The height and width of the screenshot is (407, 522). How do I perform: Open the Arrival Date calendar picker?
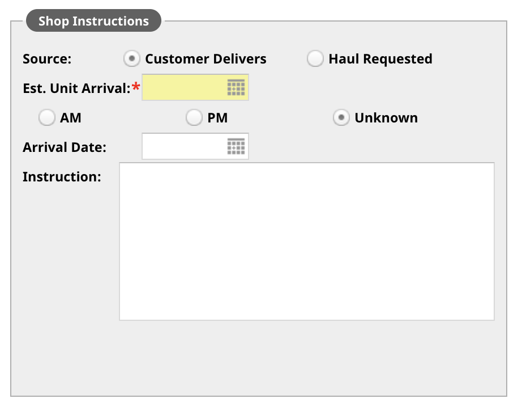click(236, 147)
